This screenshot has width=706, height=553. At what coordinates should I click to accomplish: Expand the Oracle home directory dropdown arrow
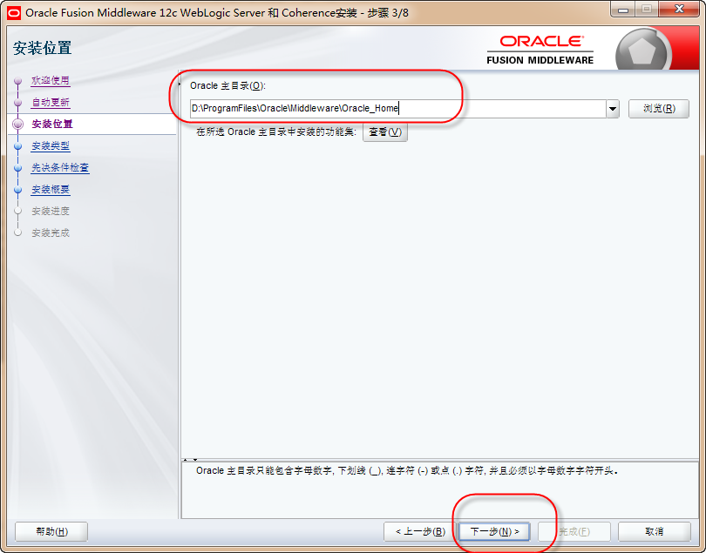(x=613, y=109)
